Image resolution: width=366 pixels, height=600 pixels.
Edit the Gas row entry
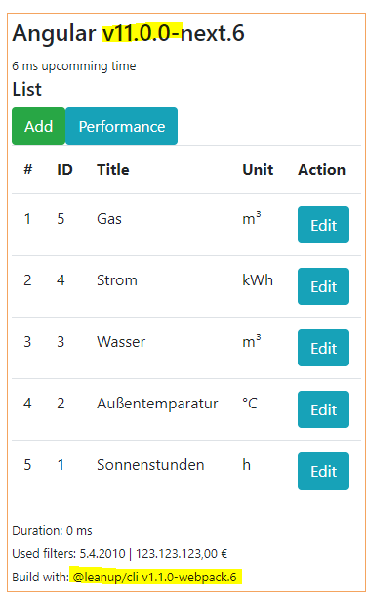click(x=323, y=225)
